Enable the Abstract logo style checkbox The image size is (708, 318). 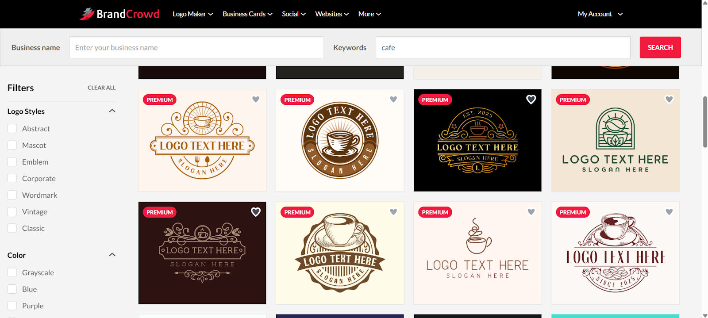pos(12,129)
